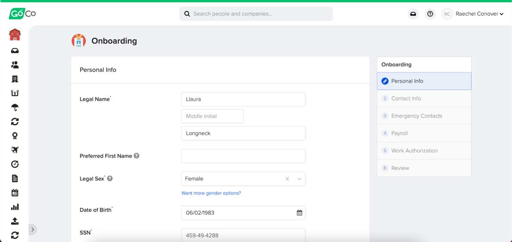Open the barn home icon in sidebar

click(15, 35)
